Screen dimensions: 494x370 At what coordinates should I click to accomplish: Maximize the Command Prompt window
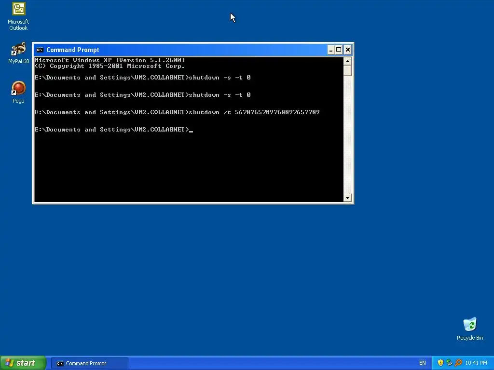click(339, 50)
